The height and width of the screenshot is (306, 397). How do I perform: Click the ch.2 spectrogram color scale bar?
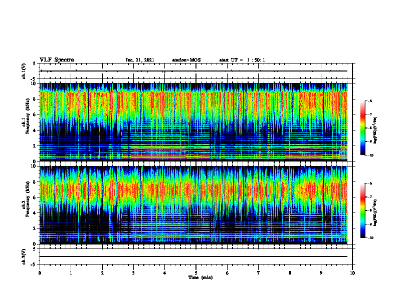[362, 210]
